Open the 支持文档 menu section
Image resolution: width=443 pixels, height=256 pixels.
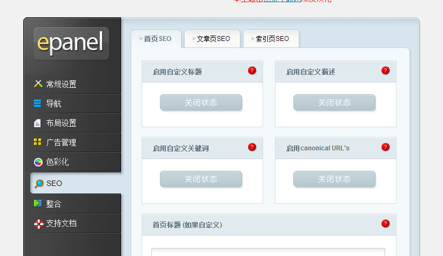73,223
